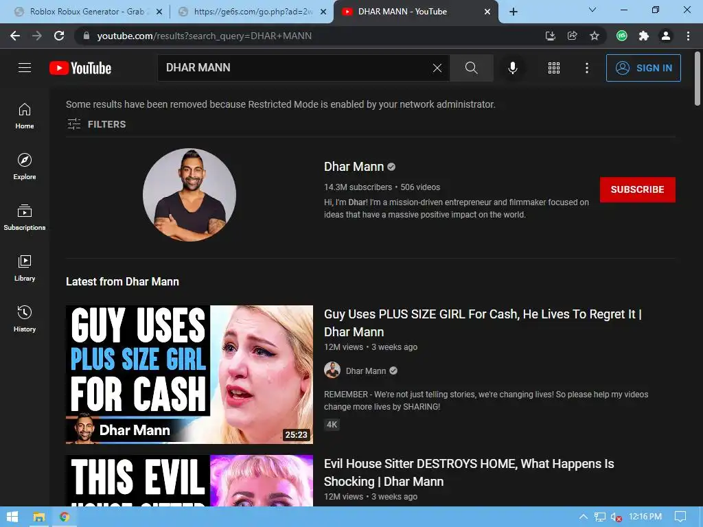Open Dhar Mann uploader link under first video

[x=366, y=371]
